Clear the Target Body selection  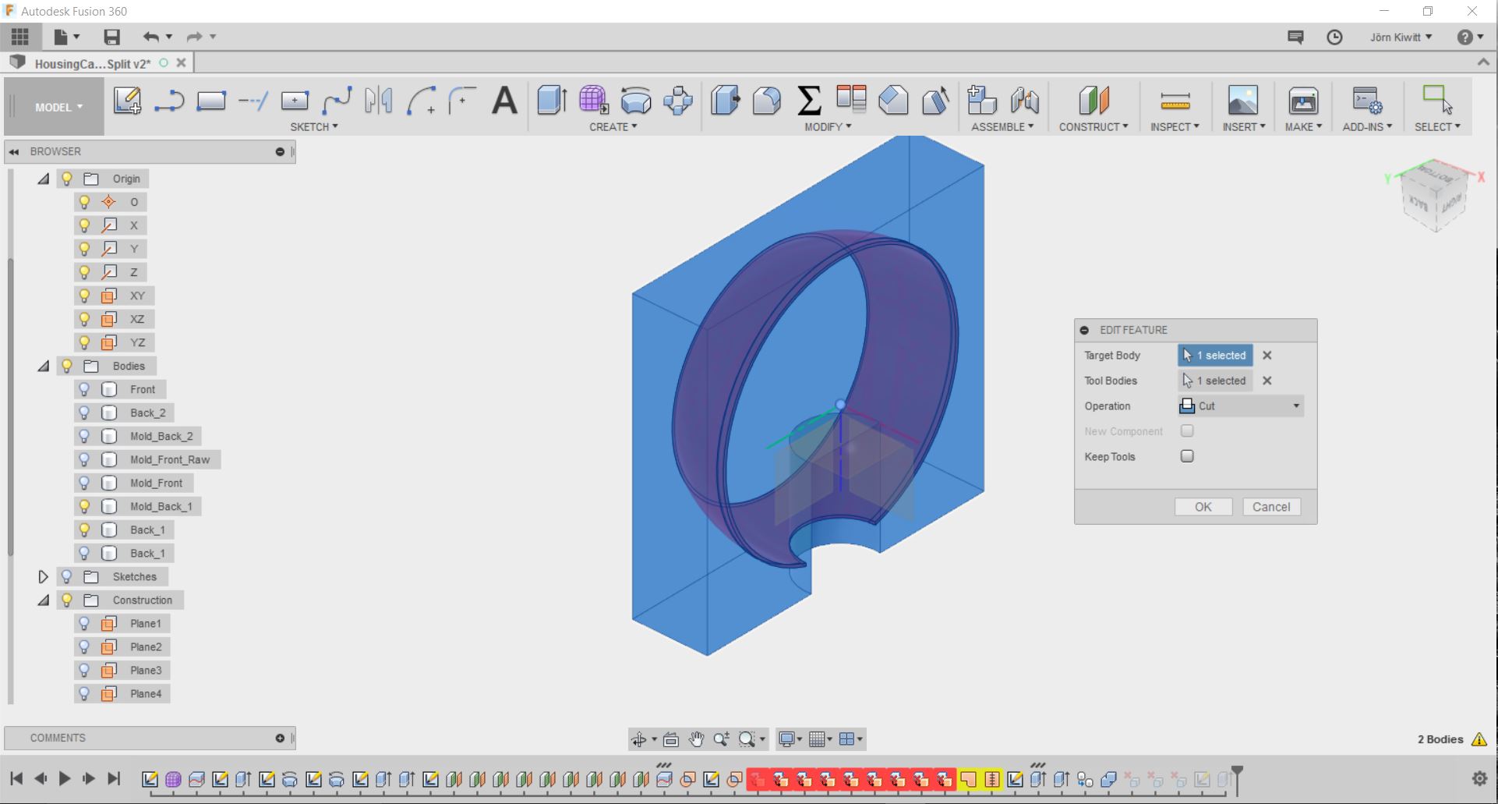1267,355
